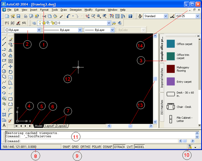The width and height of the screenshot is (202, 161).
Task: Choose the Circle draw tool
Action: (x=4, y=71)
